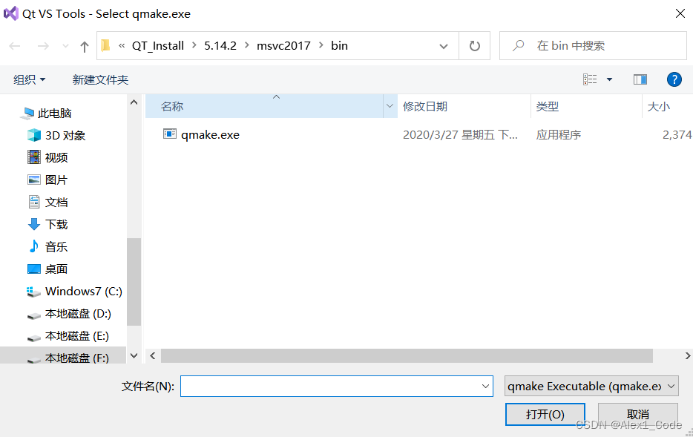
Task: Expand the address bar path dropdown
Action: pyautogui.click(x=444, y=45)
